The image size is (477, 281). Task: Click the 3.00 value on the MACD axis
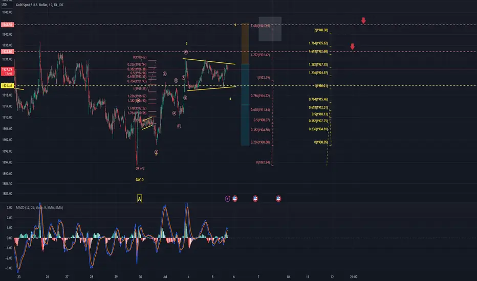pos(9,207)
